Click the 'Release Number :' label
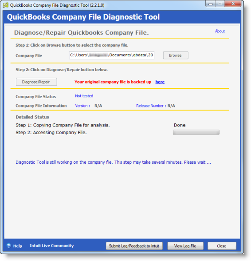251x261 pixels. 151,106
